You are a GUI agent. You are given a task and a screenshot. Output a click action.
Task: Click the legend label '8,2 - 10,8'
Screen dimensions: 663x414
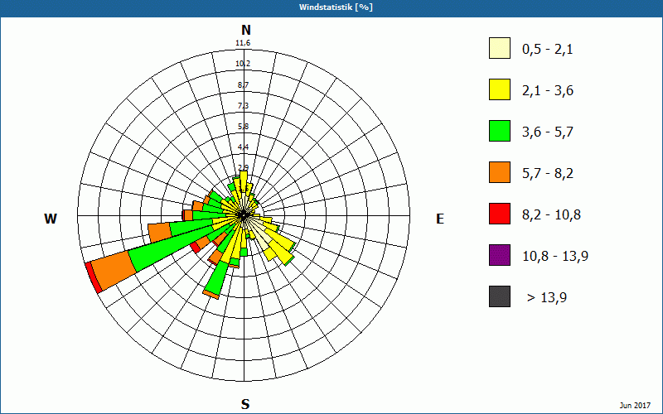point(551,215)
